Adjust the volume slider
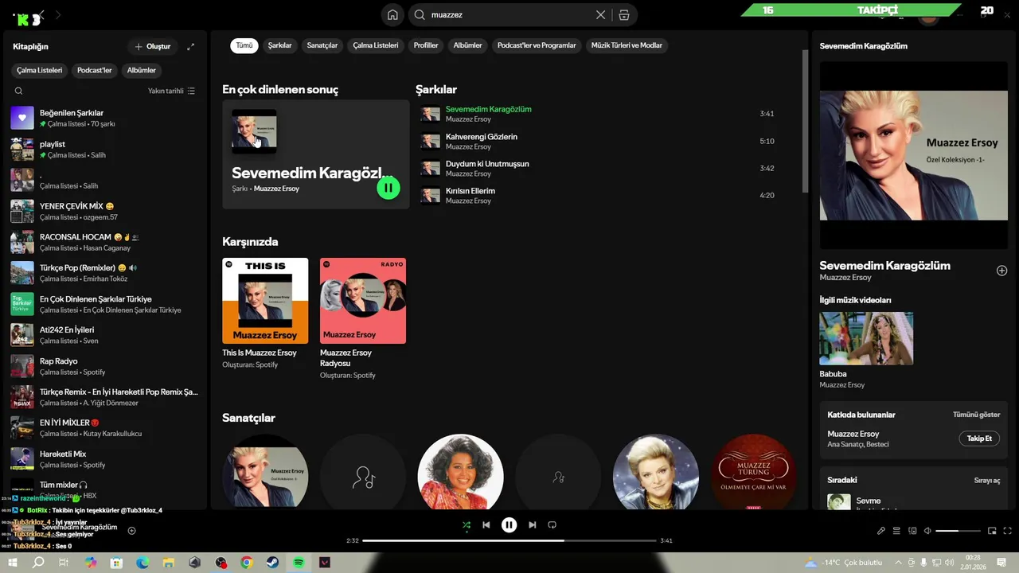Screen dimensions: 1019x573 (958, 531)
